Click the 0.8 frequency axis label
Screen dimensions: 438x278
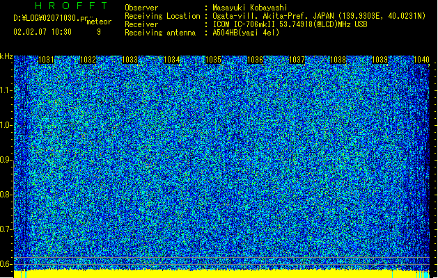pos(5,195)
